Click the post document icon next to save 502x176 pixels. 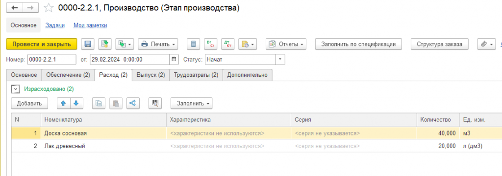(105, 44)
